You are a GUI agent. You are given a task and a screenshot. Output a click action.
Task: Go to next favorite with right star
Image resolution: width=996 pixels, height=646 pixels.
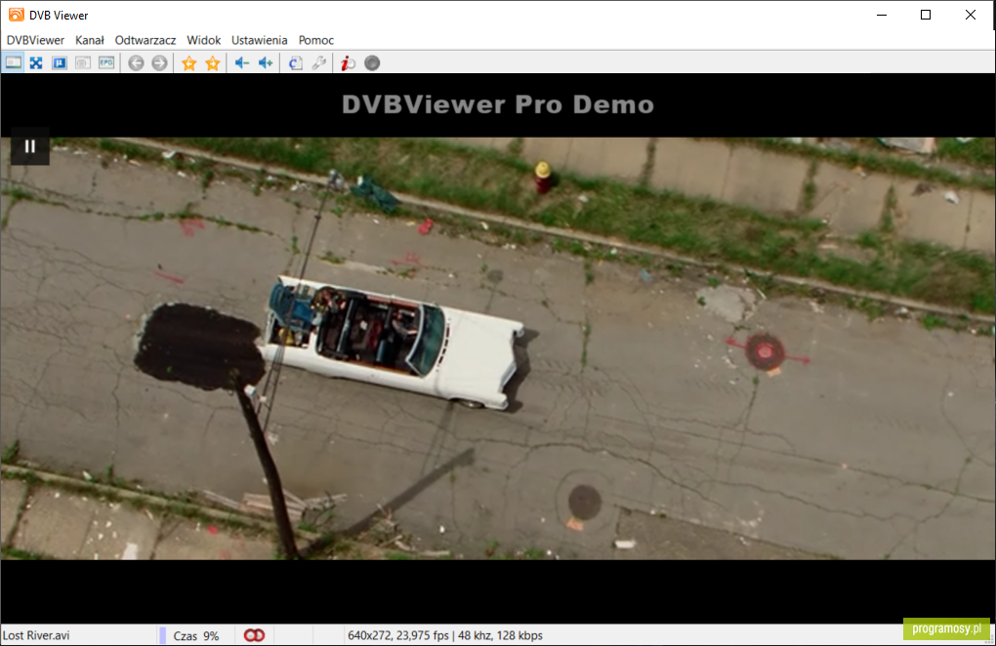coord(213,62)
